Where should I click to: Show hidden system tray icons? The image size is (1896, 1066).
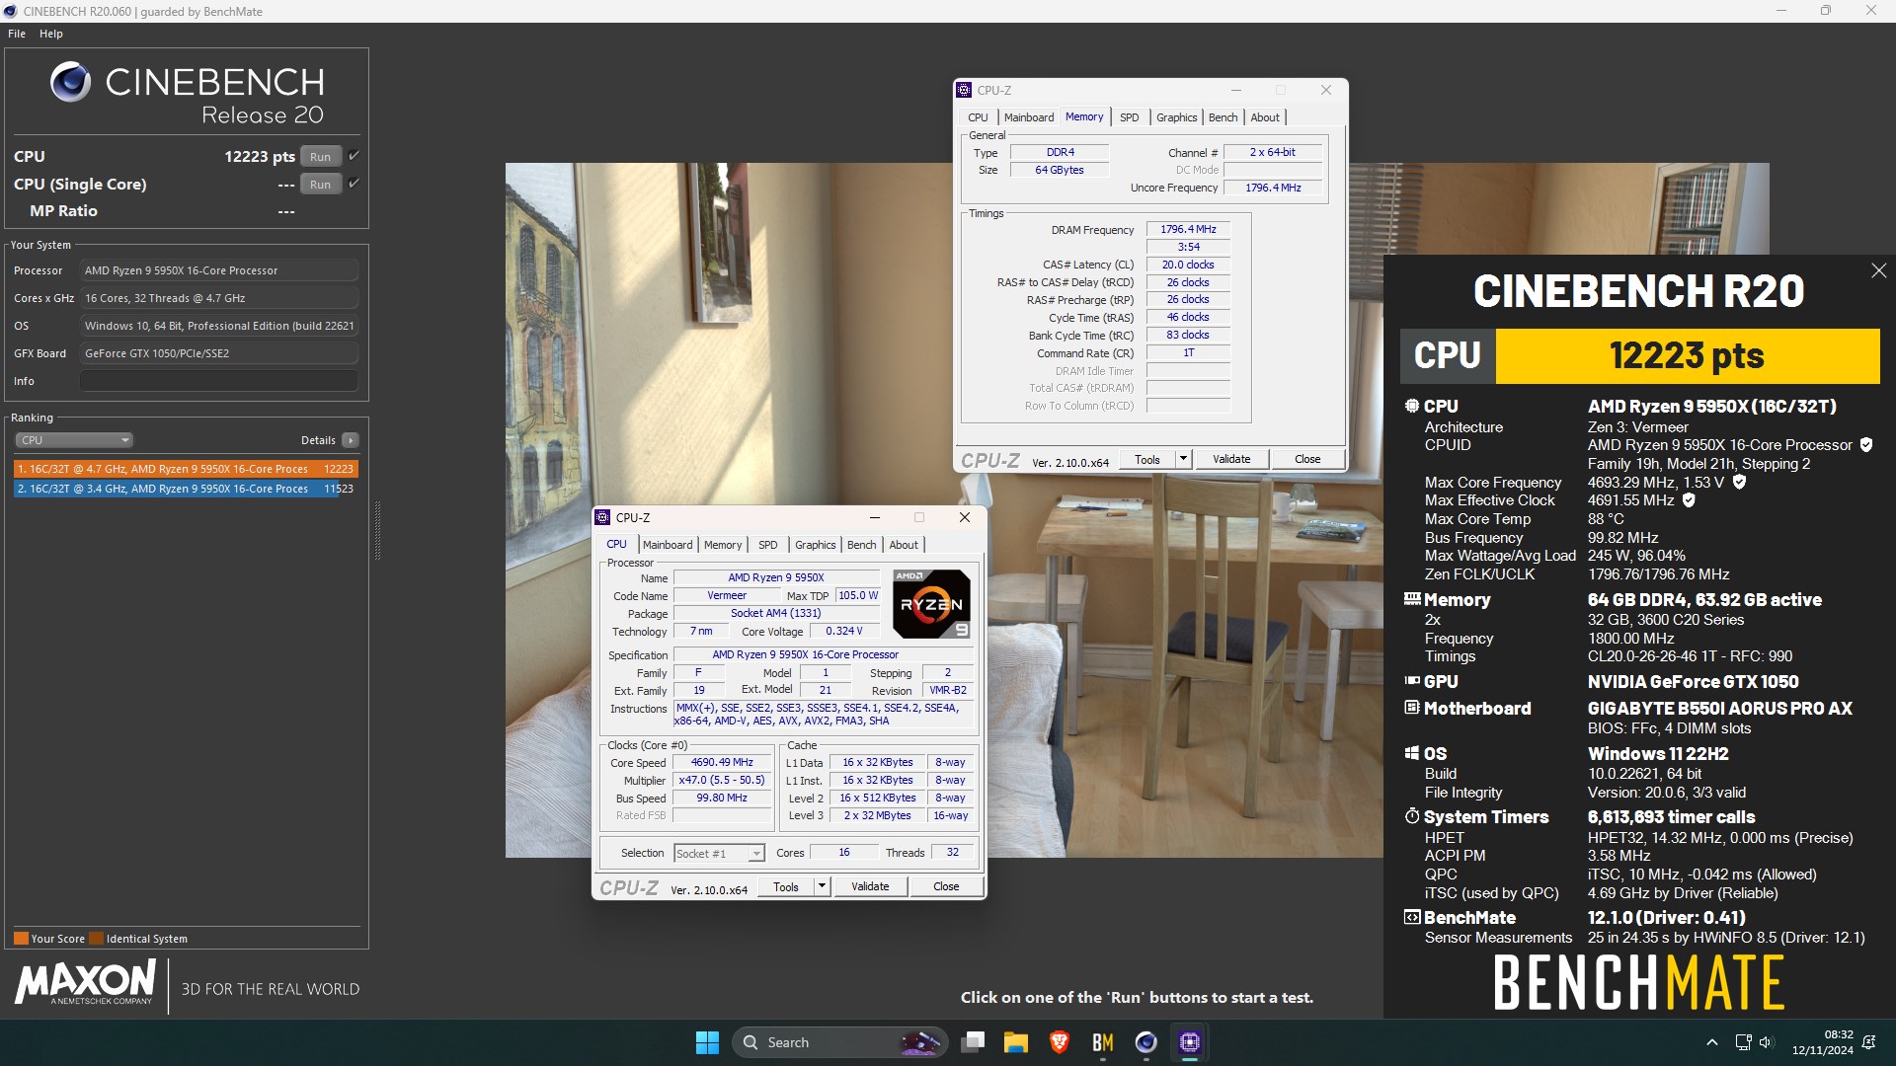point(1712,1042)
